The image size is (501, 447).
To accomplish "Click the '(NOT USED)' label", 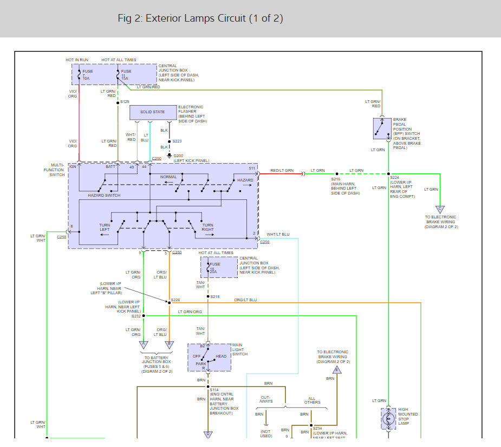I will click(266, 433).
